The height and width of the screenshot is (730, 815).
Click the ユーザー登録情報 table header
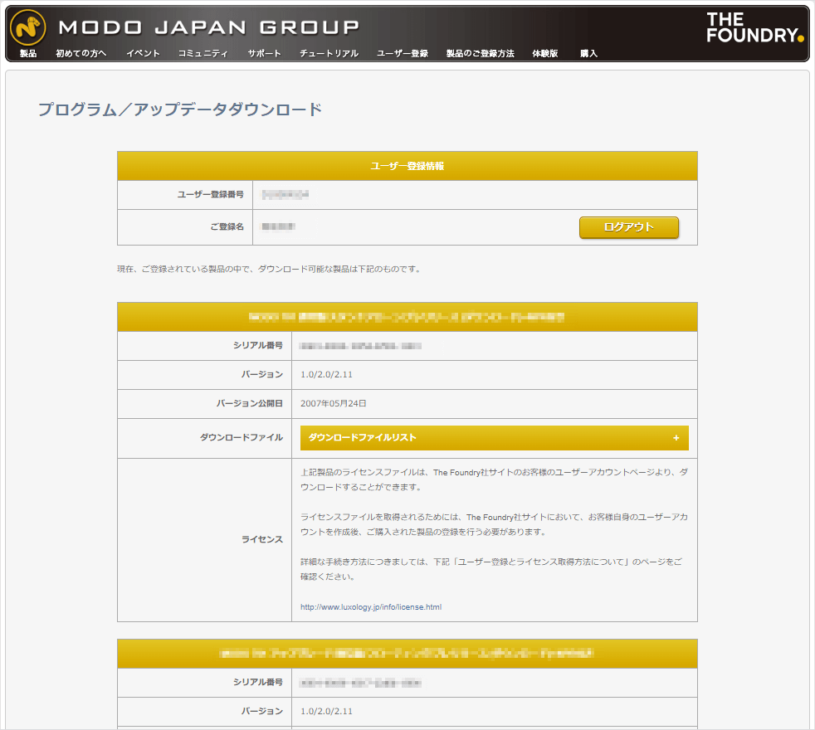(407, 166)
